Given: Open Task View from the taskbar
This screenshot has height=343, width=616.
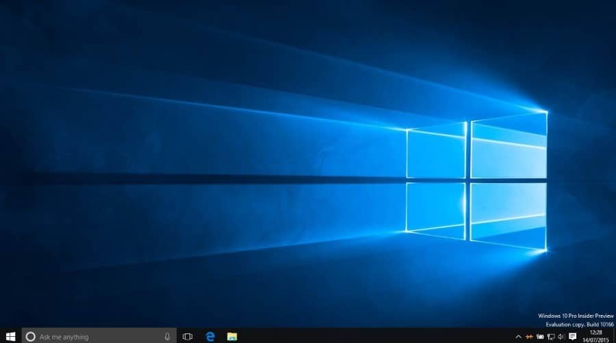Looking at the screenshot, I should 188,336.
